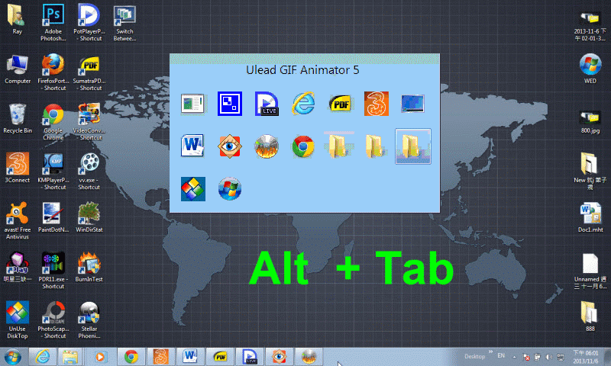Select the Computer desktop icon
Viewport: 611px width, 366px height.
[18, 70]
